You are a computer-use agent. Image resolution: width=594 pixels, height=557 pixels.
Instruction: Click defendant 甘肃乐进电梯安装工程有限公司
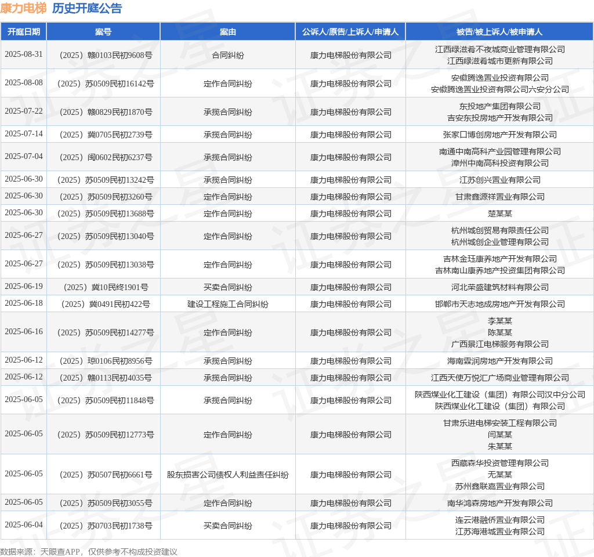499,423
